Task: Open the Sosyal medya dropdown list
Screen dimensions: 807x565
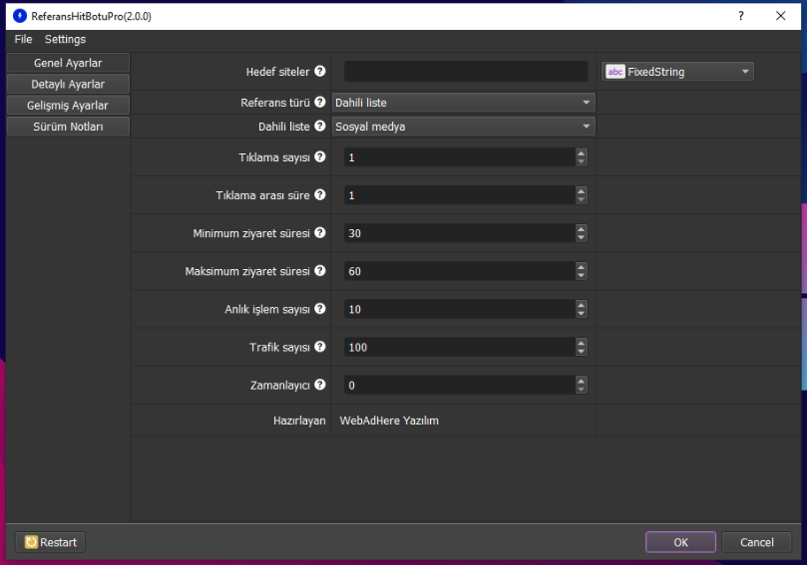Action: pyautogui.click(x=463, y=127)
